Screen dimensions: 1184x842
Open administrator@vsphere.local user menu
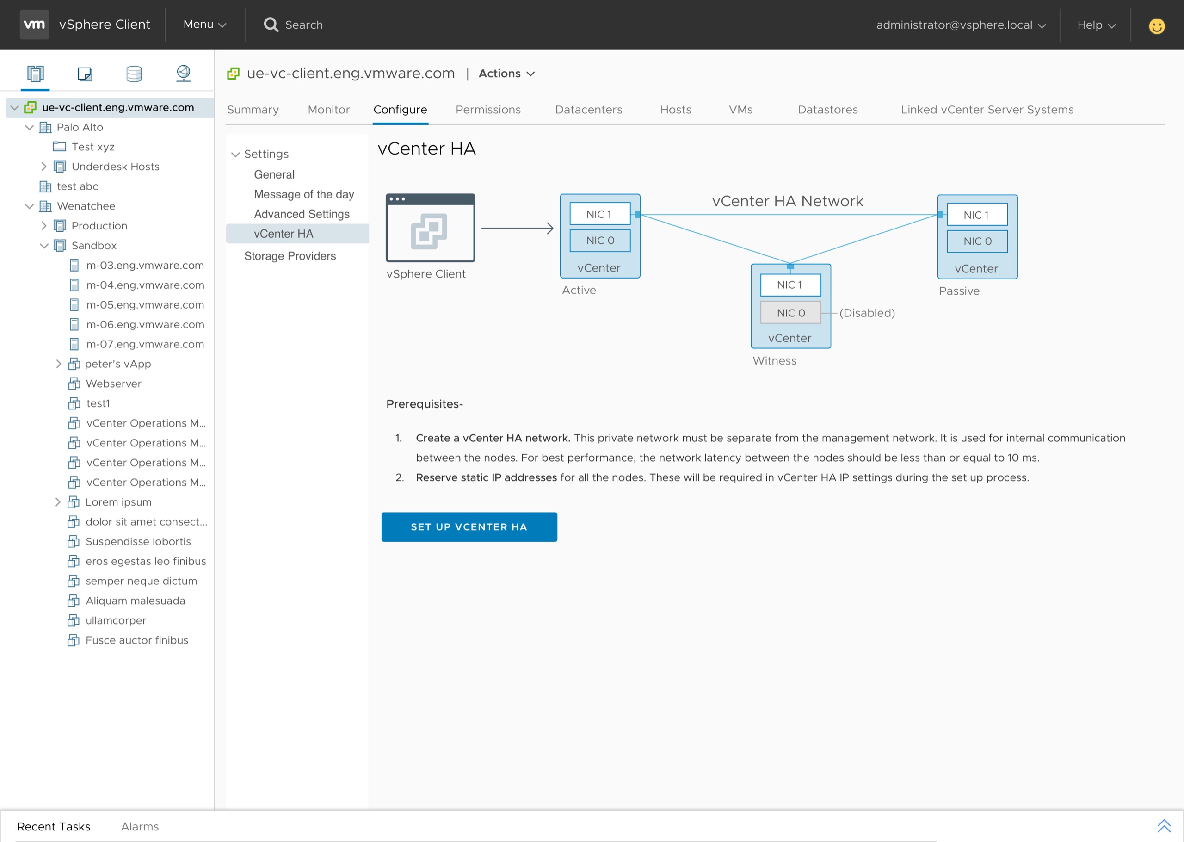tap(961, 25)
